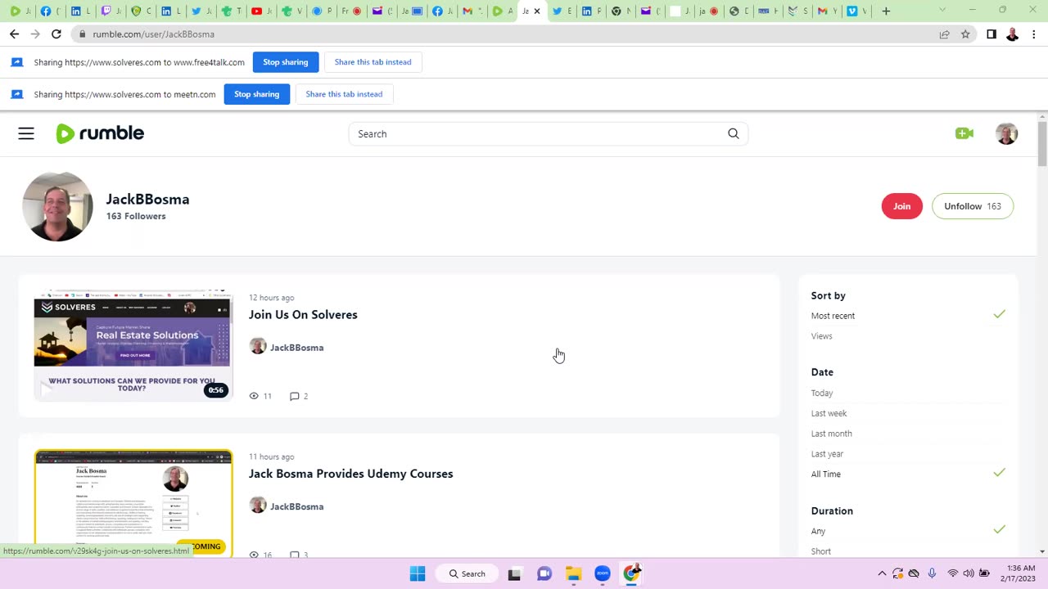Click the 163 Followers text
Viewport: 1048px width, 589px height.
click(136, 216)
